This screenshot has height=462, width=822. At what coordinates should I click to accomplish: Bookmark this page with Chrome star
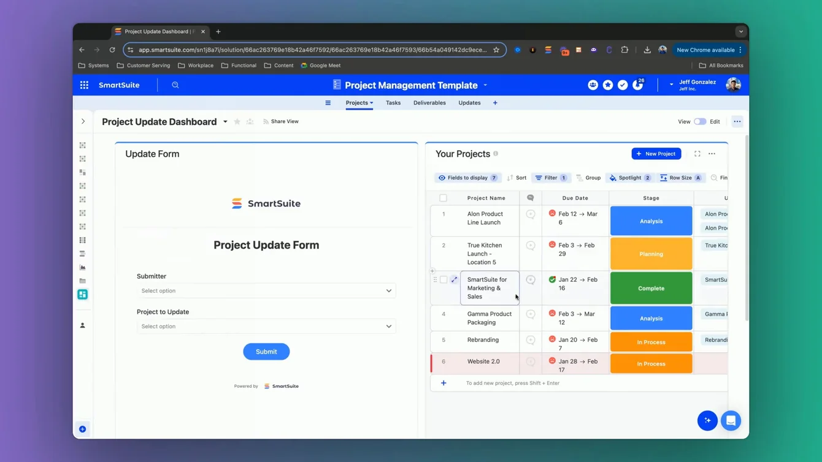coord(496,50)
